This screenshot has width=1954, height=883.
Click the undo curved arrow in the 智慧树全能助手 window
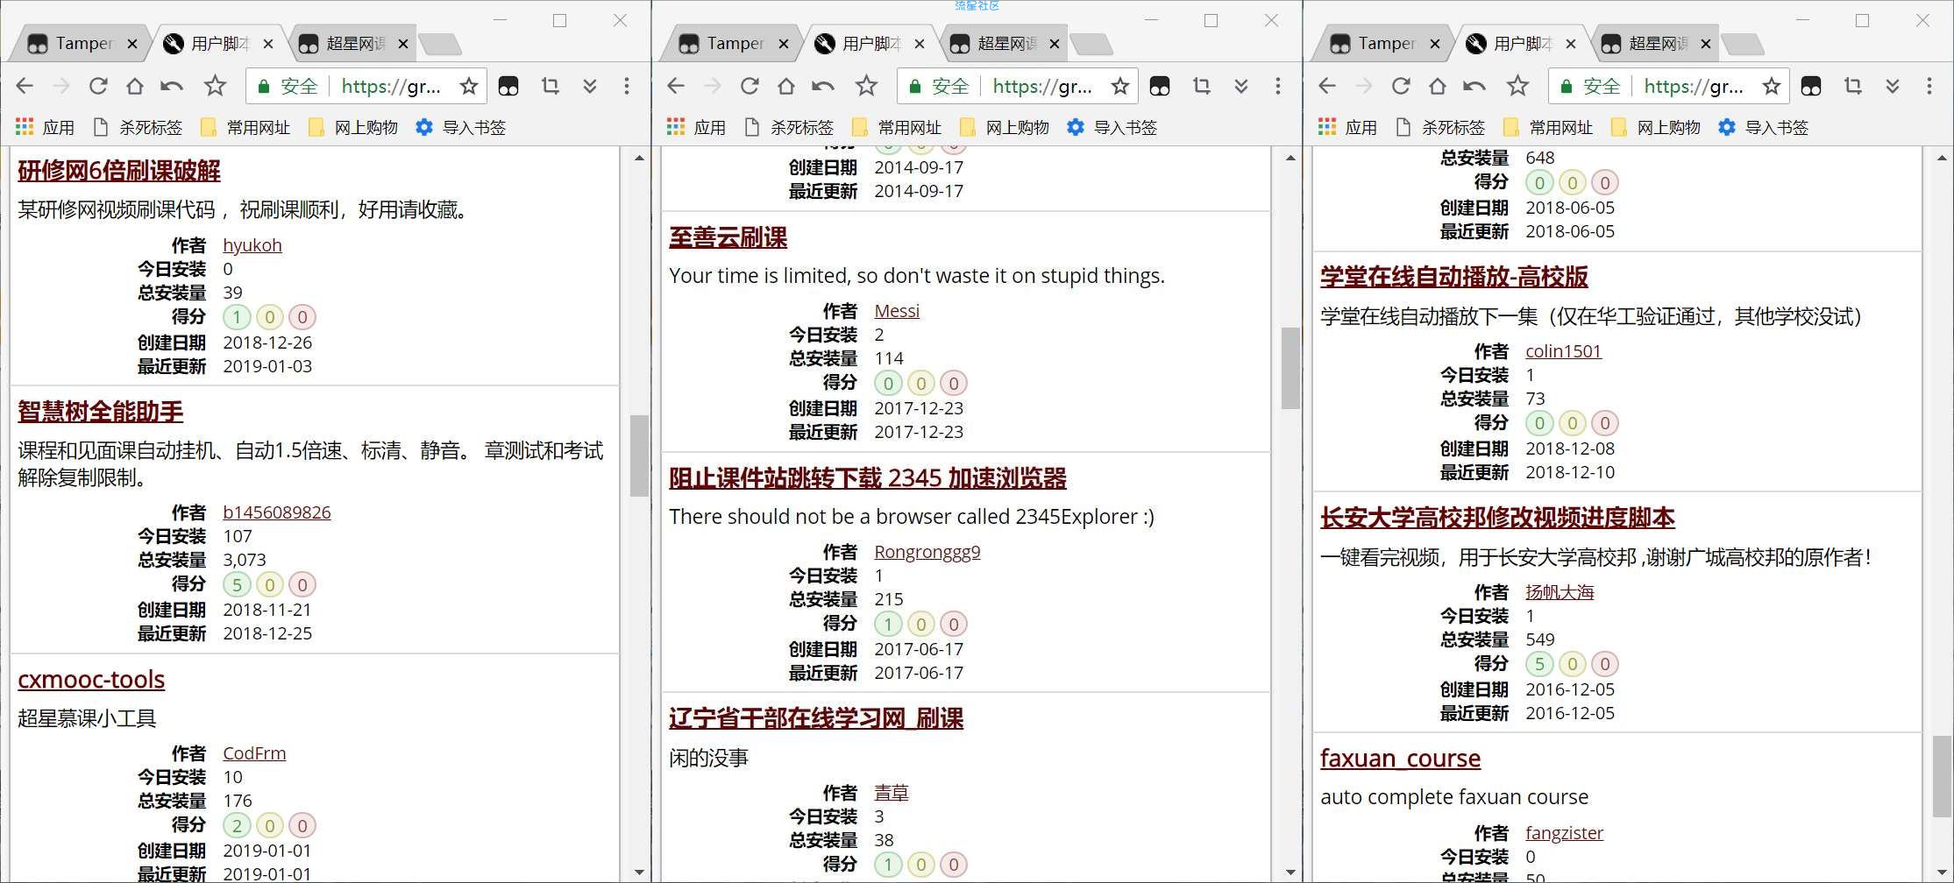coord(172,86)
